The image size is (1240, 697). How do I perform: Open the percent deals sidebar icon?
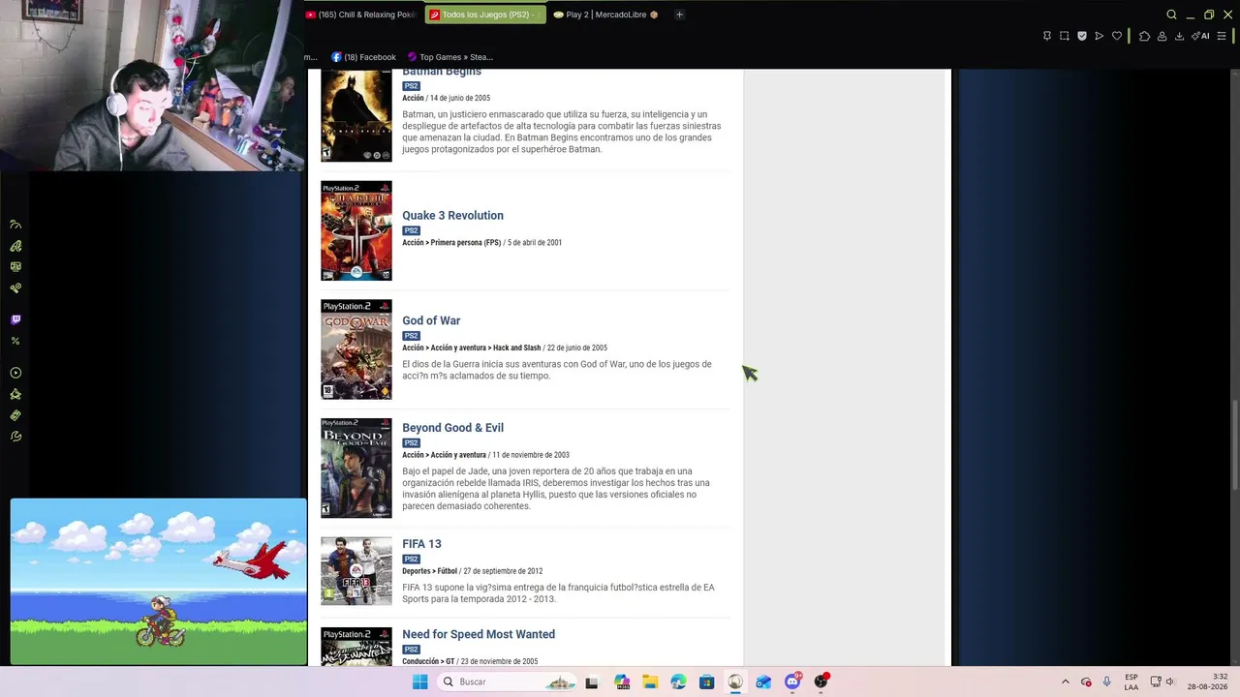[x=15, y=341]
